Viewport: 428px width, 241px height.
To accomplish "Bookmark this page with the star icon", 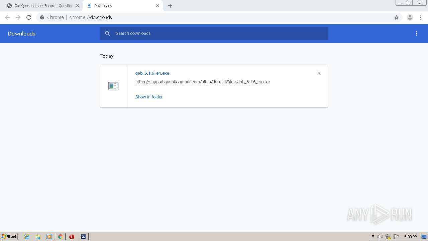I will click(x=397, y=17).
